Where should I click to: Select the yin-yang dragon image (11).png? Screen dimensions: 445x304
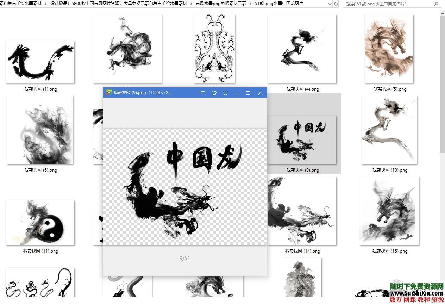coord(40,223)
